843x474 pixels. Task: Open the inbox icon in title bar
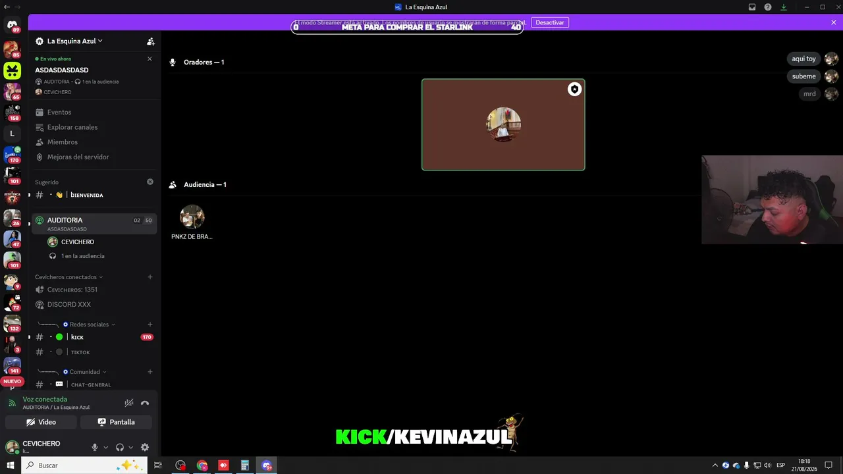click(x=752, y=7)
